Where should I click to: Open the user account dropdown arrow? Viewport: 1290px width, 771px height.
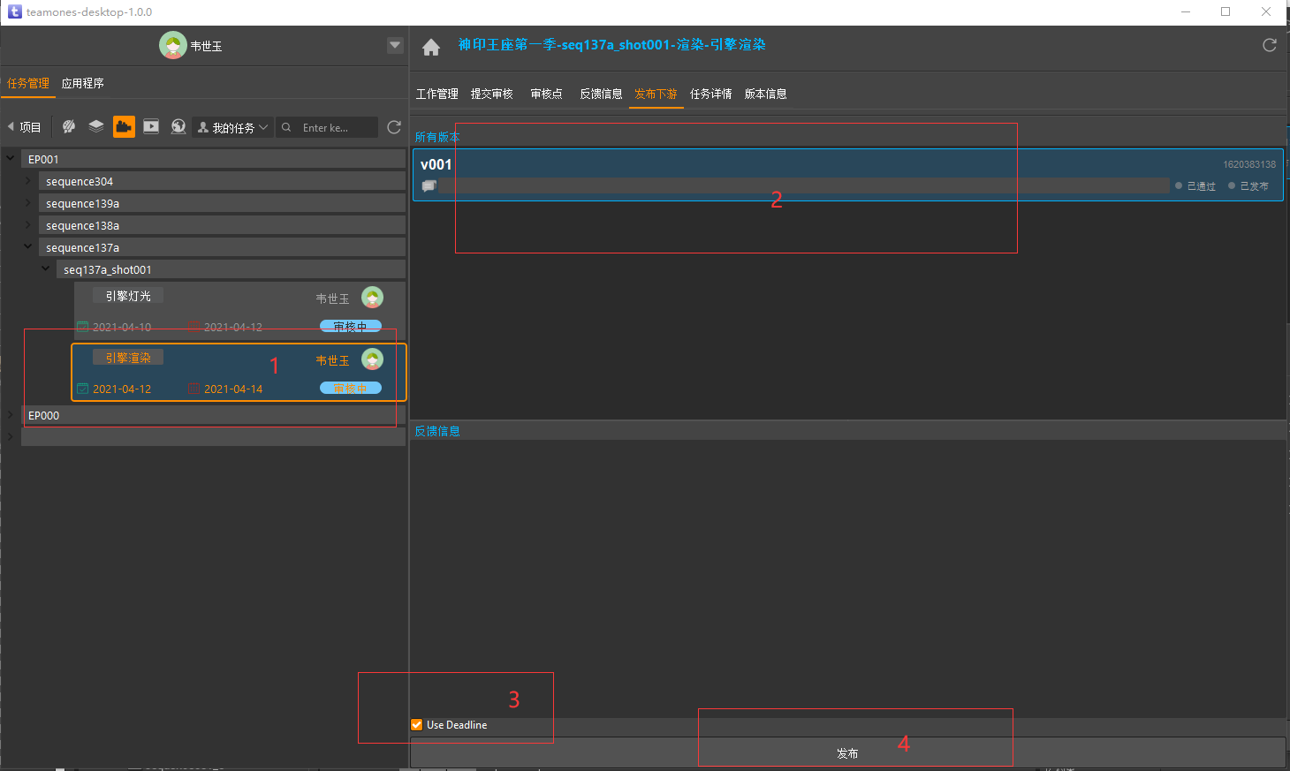(395, 45)
